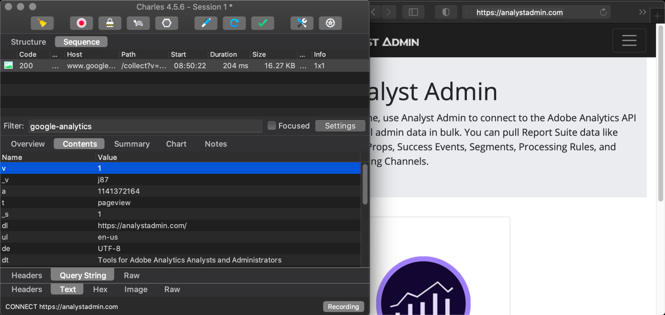Toggle Recording status in the status bar
The width and height of the screenshot is (665, 315).
[x=343, y=307]
